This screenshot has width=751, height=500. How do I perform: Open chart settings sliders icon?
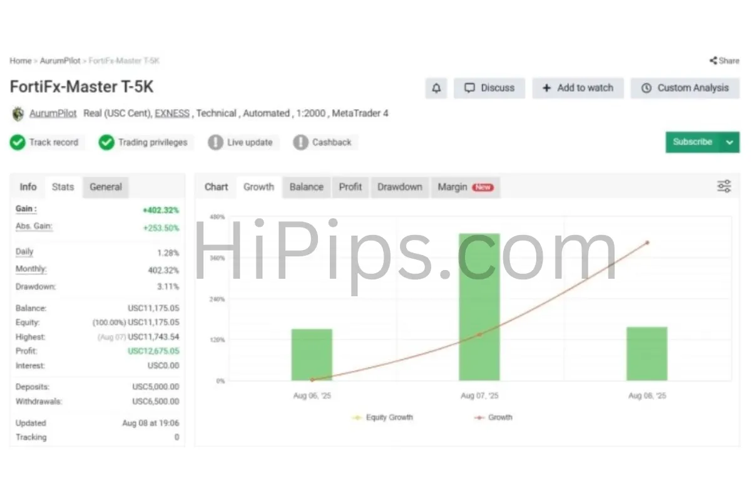click(x=724, y=186)
